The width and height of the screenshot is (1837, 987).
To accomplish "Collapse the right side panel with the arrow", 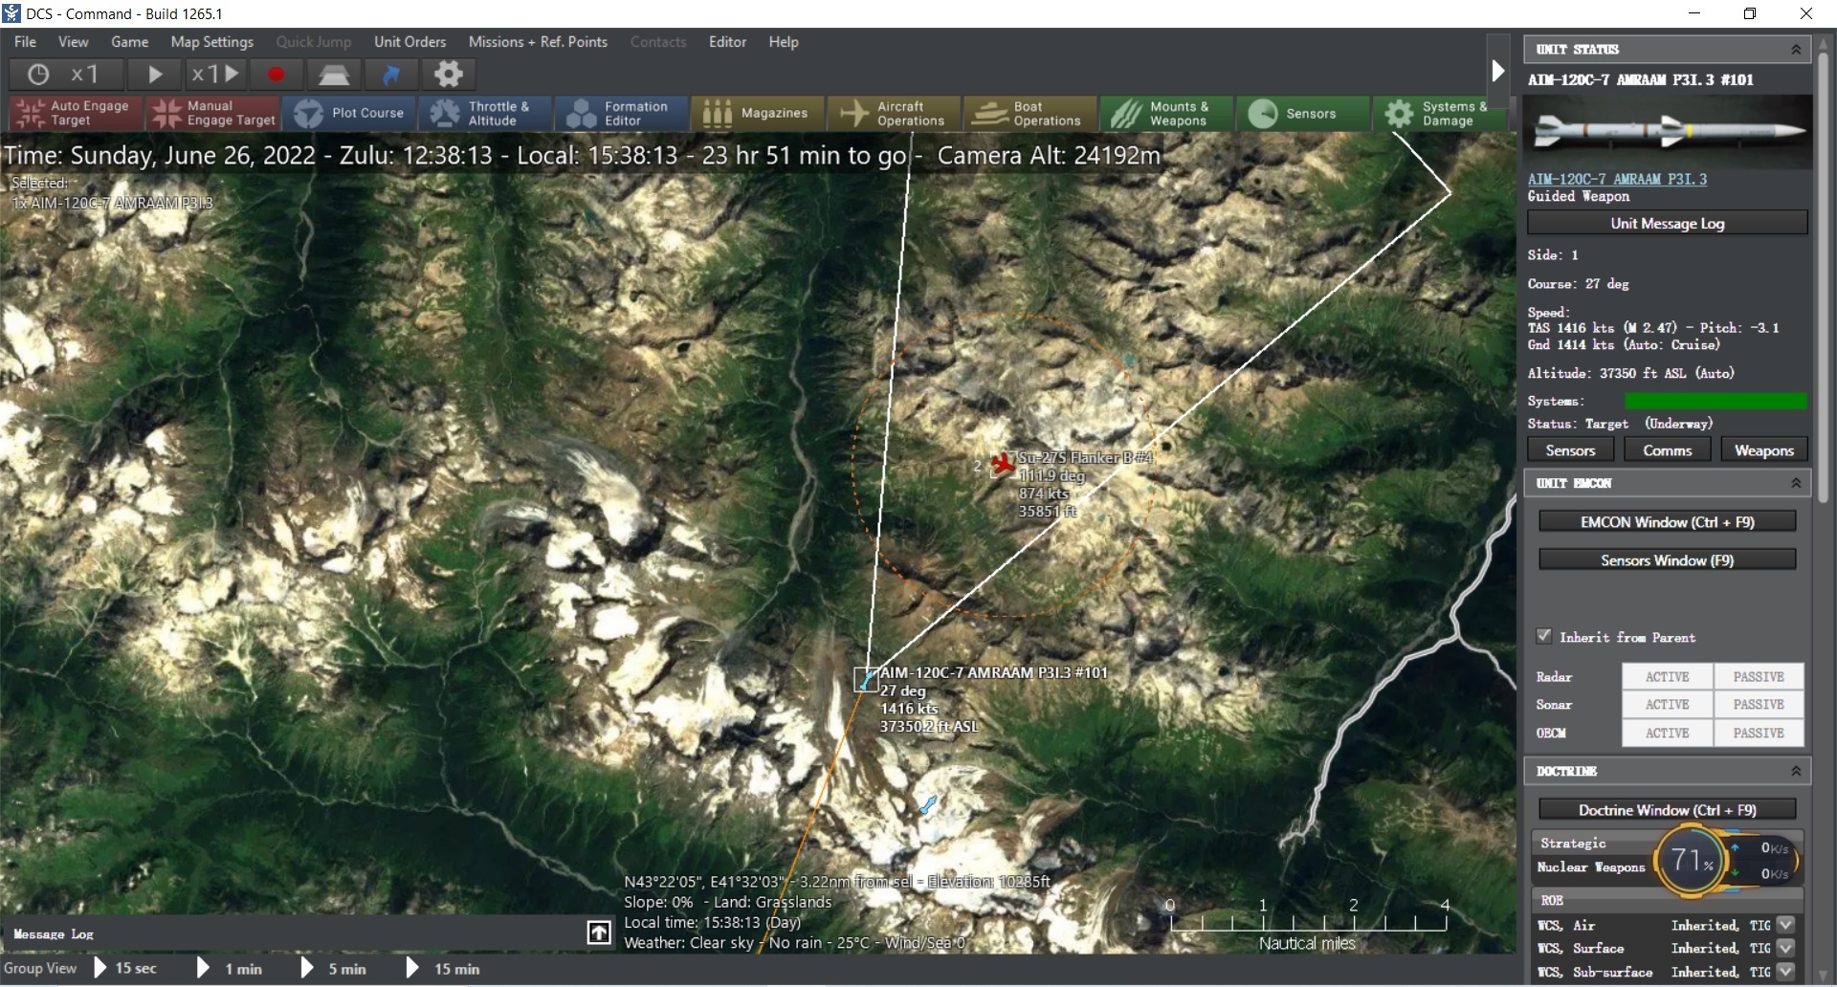I will click(1498, 71).
